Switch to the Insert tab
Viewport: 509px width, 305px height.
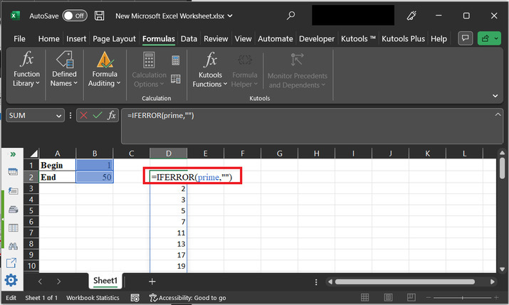click(x=76, y=39)
